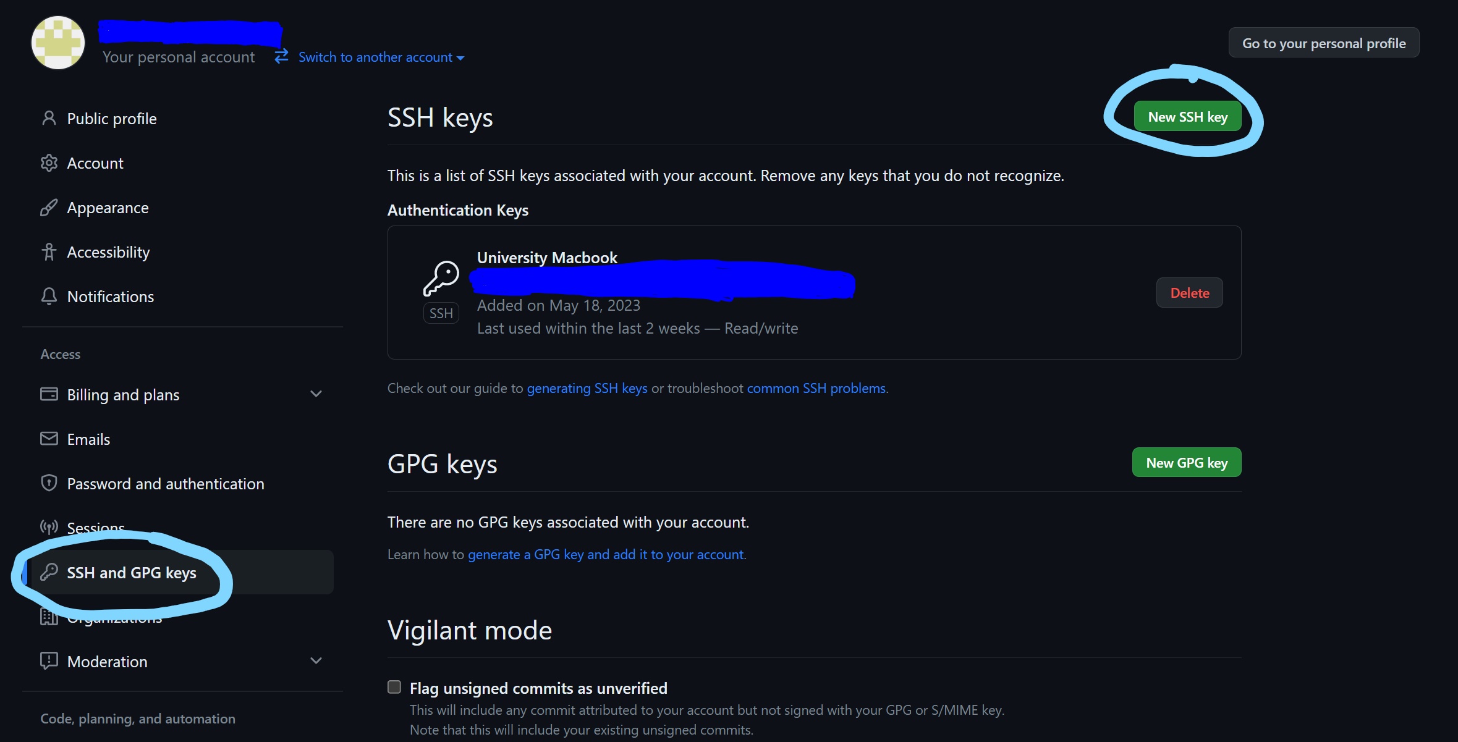Enable Flag unsigned commits as unverified
The image size is (1458, 742).
394,686
